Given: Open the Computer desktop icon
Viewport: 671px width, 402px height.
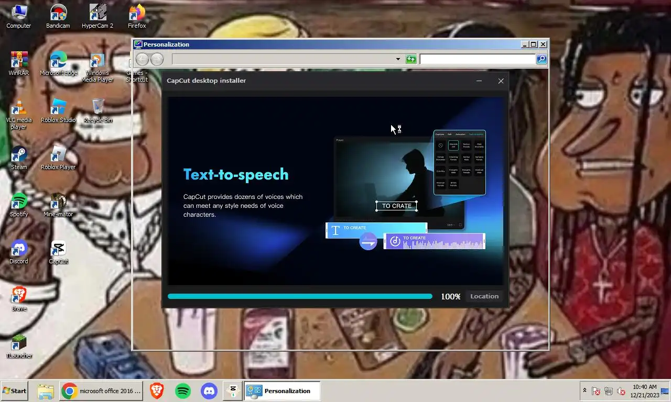Looking at the screenshot, I should point(18,16).
